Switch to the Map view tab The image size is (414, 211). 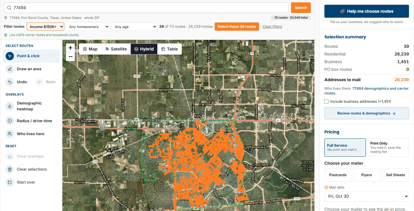coord(90,49)
